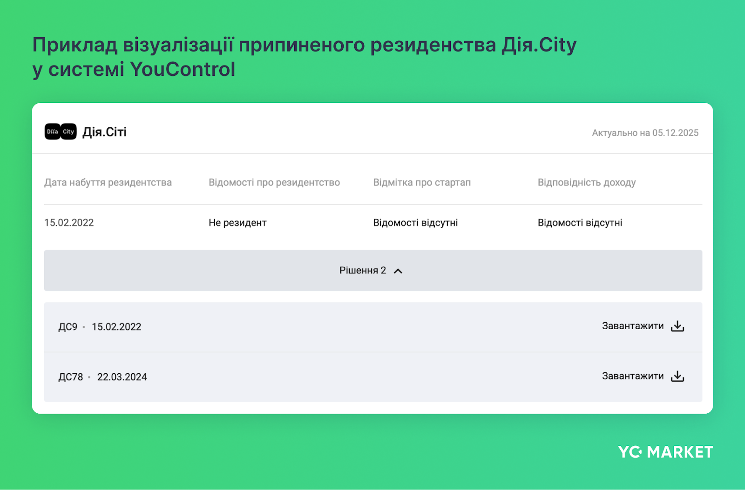
Task: Click the dot separator between ДС9 and its date
Action: coord(83,327)
